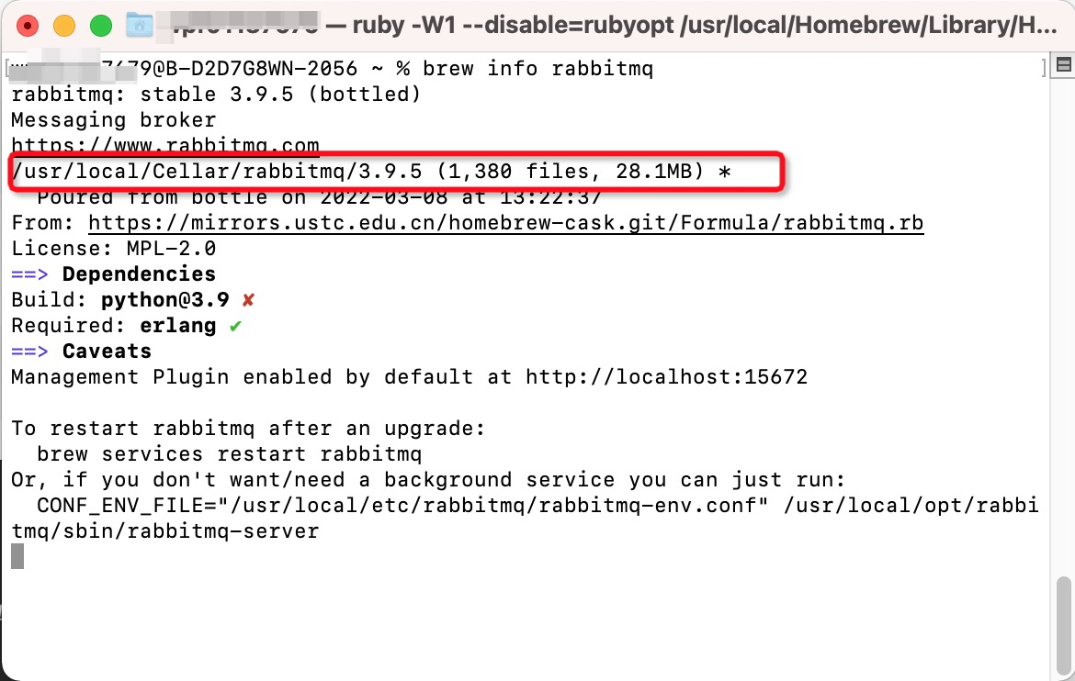This screenshot has height=681, width=1075.
Task: Click the http://localhost:15672 management URL
Action: pos(666,377)
